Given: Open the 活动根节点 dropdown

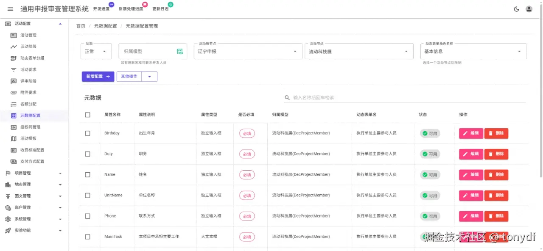Looking at the screenshot, I should coord(248,51).
